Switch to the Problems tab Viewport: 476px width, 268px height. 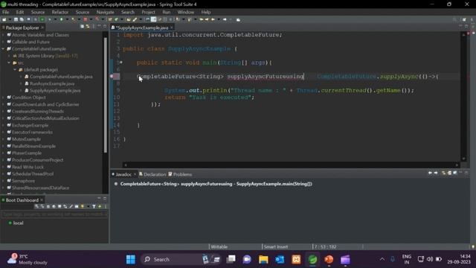pyautogui.click(x=180, y=174)
